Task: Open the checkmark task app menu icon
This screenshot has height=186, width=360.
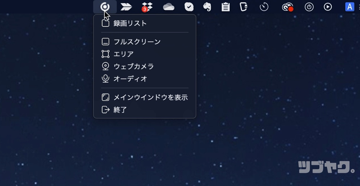Action: pos(189,7)
